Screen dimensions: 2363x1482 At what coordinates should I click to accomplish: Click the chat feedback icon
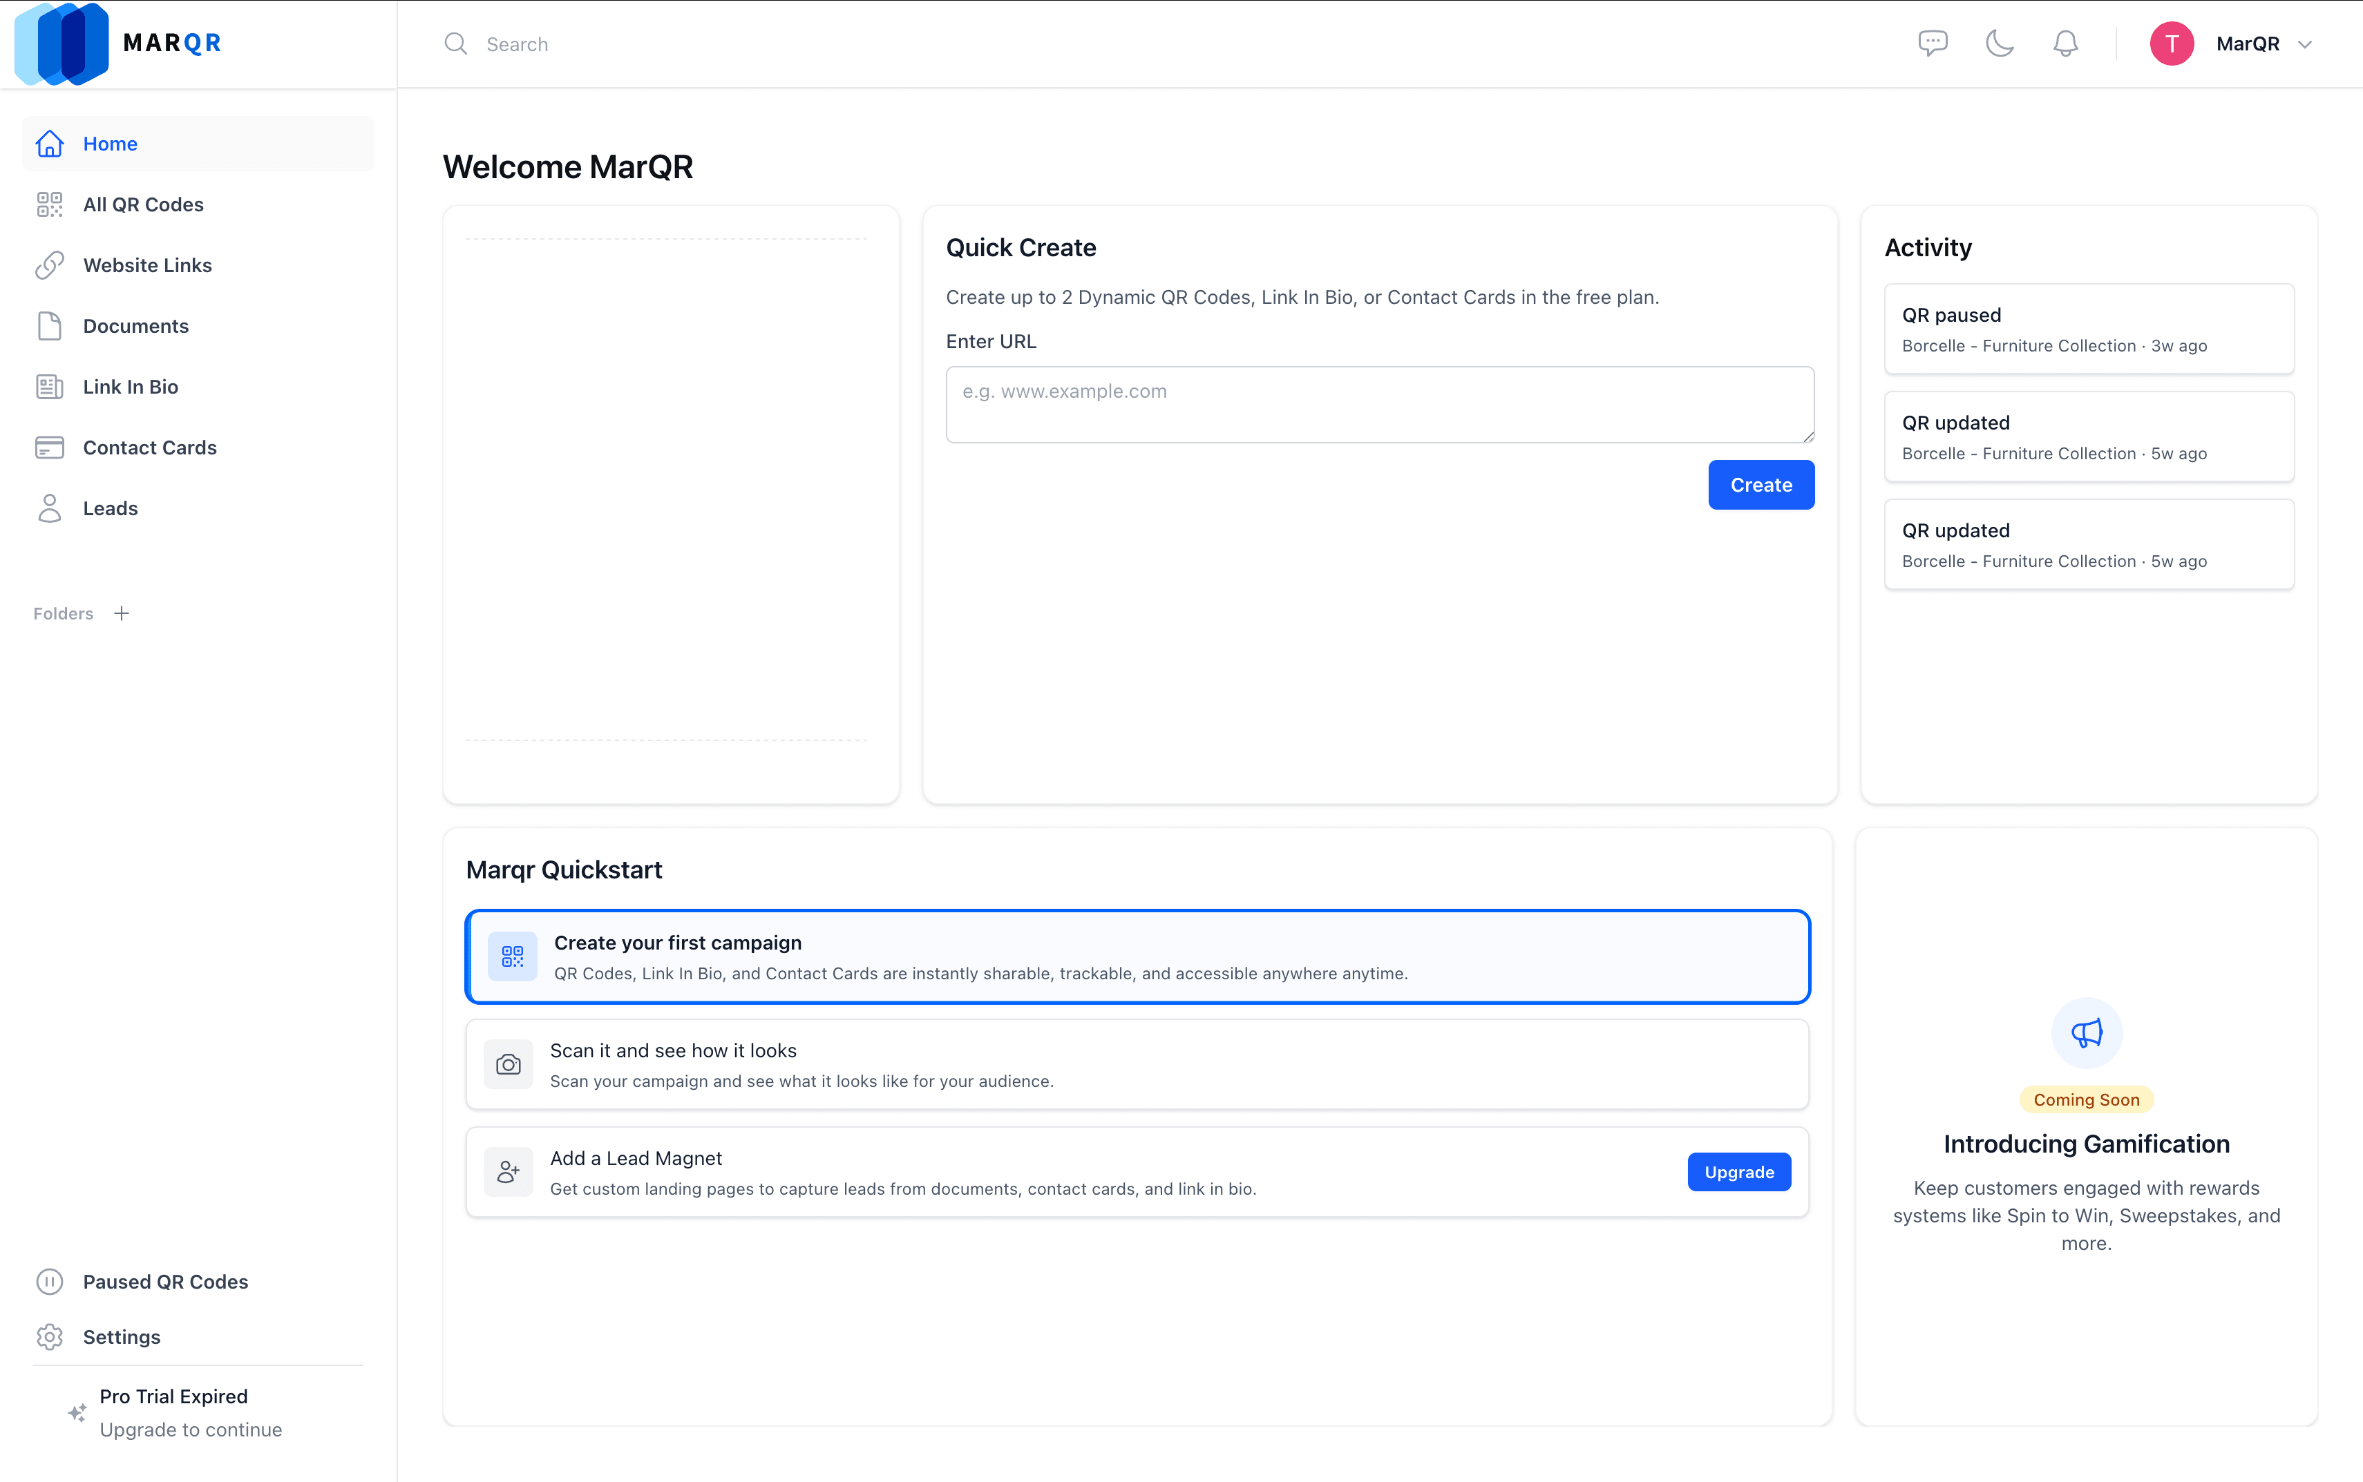click(1932, 43)
